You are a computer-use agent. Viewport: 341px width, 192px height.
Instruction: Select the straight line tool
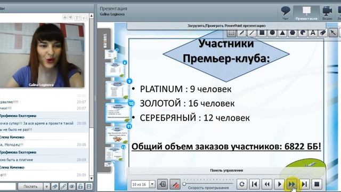[252, 33]
